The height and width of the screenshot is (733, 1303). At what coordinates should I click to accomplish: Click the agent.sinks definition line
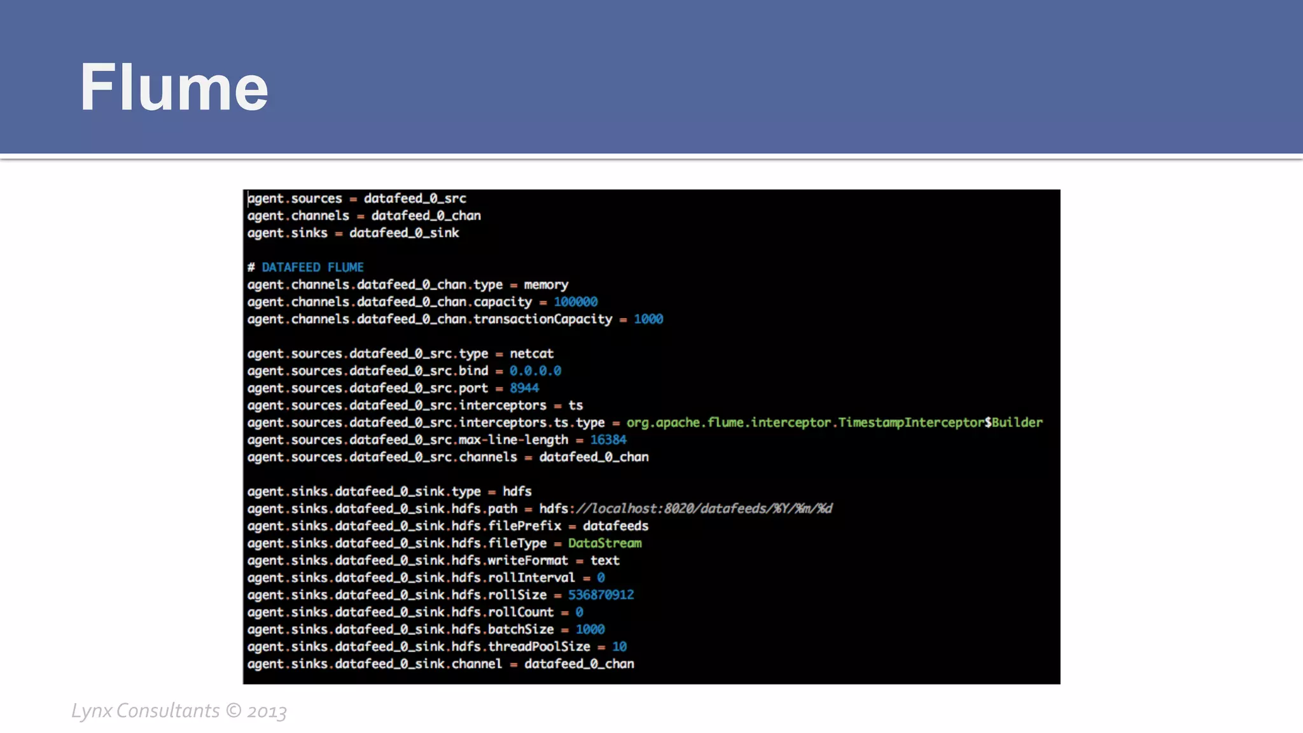tap(353, 233)
